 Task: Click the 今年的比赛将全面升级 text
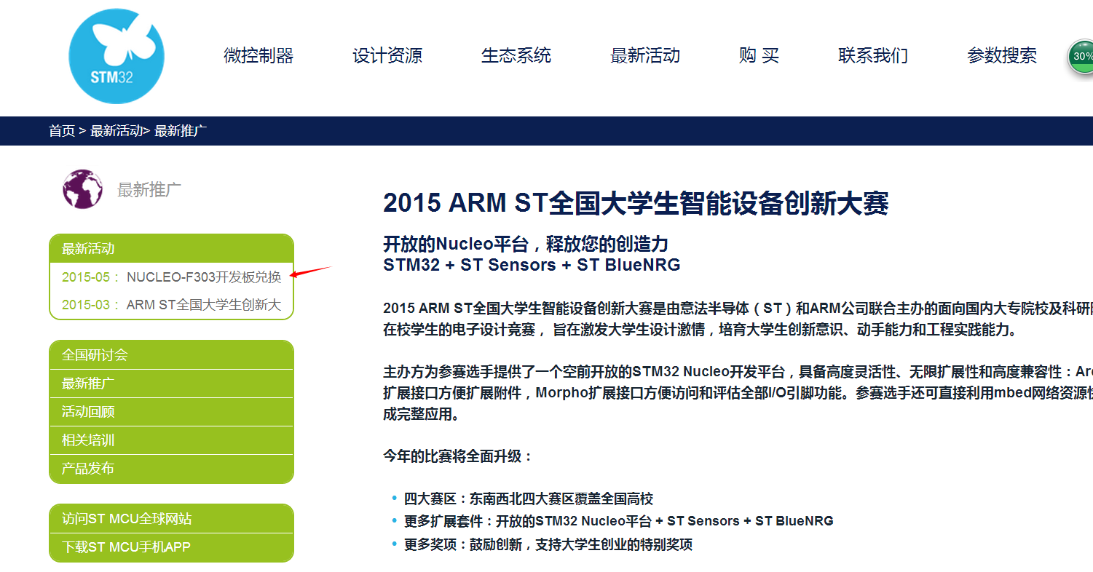pyautogui.click(x=459, y=456)
